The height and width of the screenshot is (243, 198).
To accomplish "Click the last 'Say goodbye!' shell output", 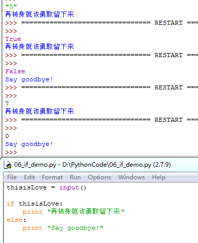I will pyautogui.click(x=29, y=144).
